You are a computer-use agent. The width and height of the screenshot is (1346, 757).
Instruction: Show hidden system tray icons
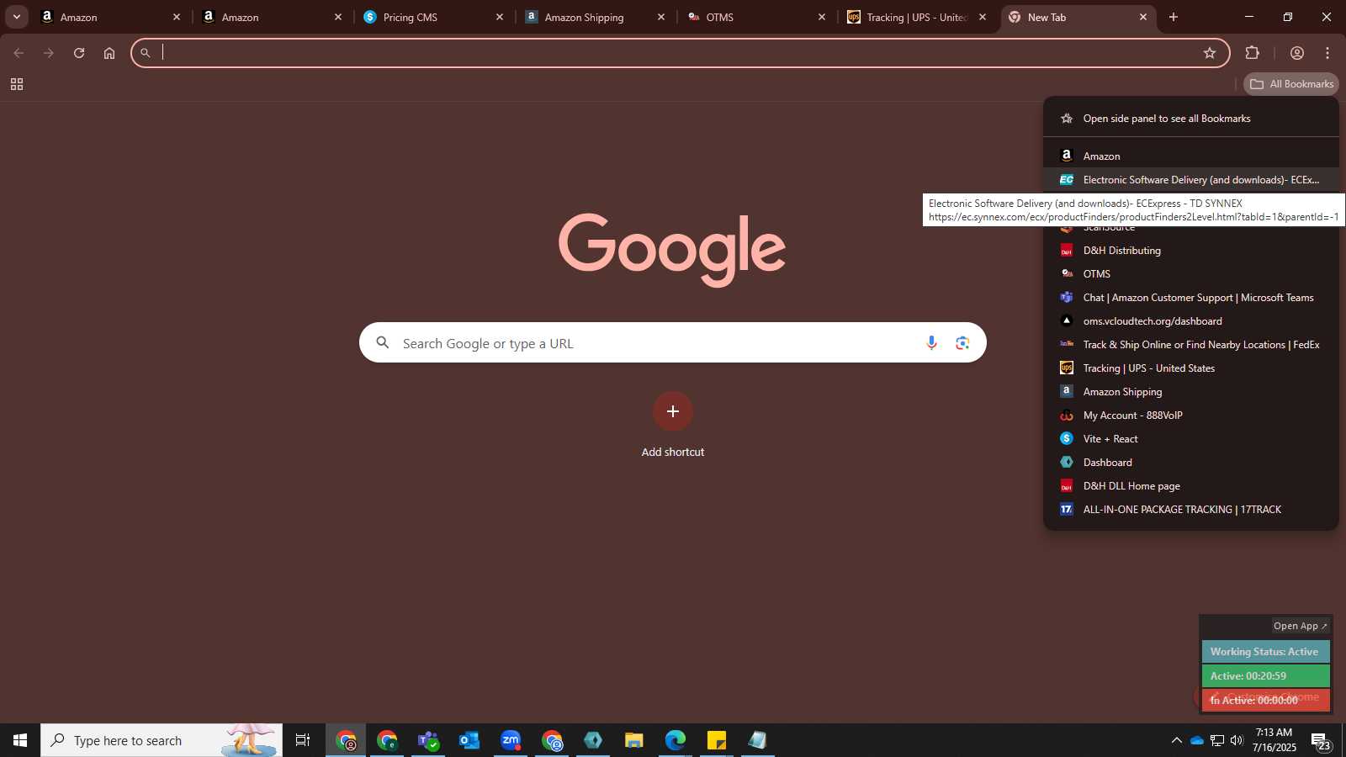[1176, 740]
